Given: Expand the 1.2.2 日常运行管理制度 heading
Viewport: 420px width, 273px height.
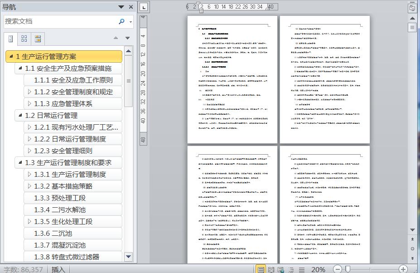Looking at the screenshot, I should coord(29,139).
